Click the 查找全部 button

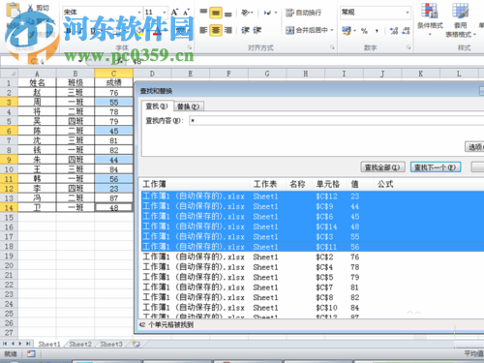click(x=382, y=167)
